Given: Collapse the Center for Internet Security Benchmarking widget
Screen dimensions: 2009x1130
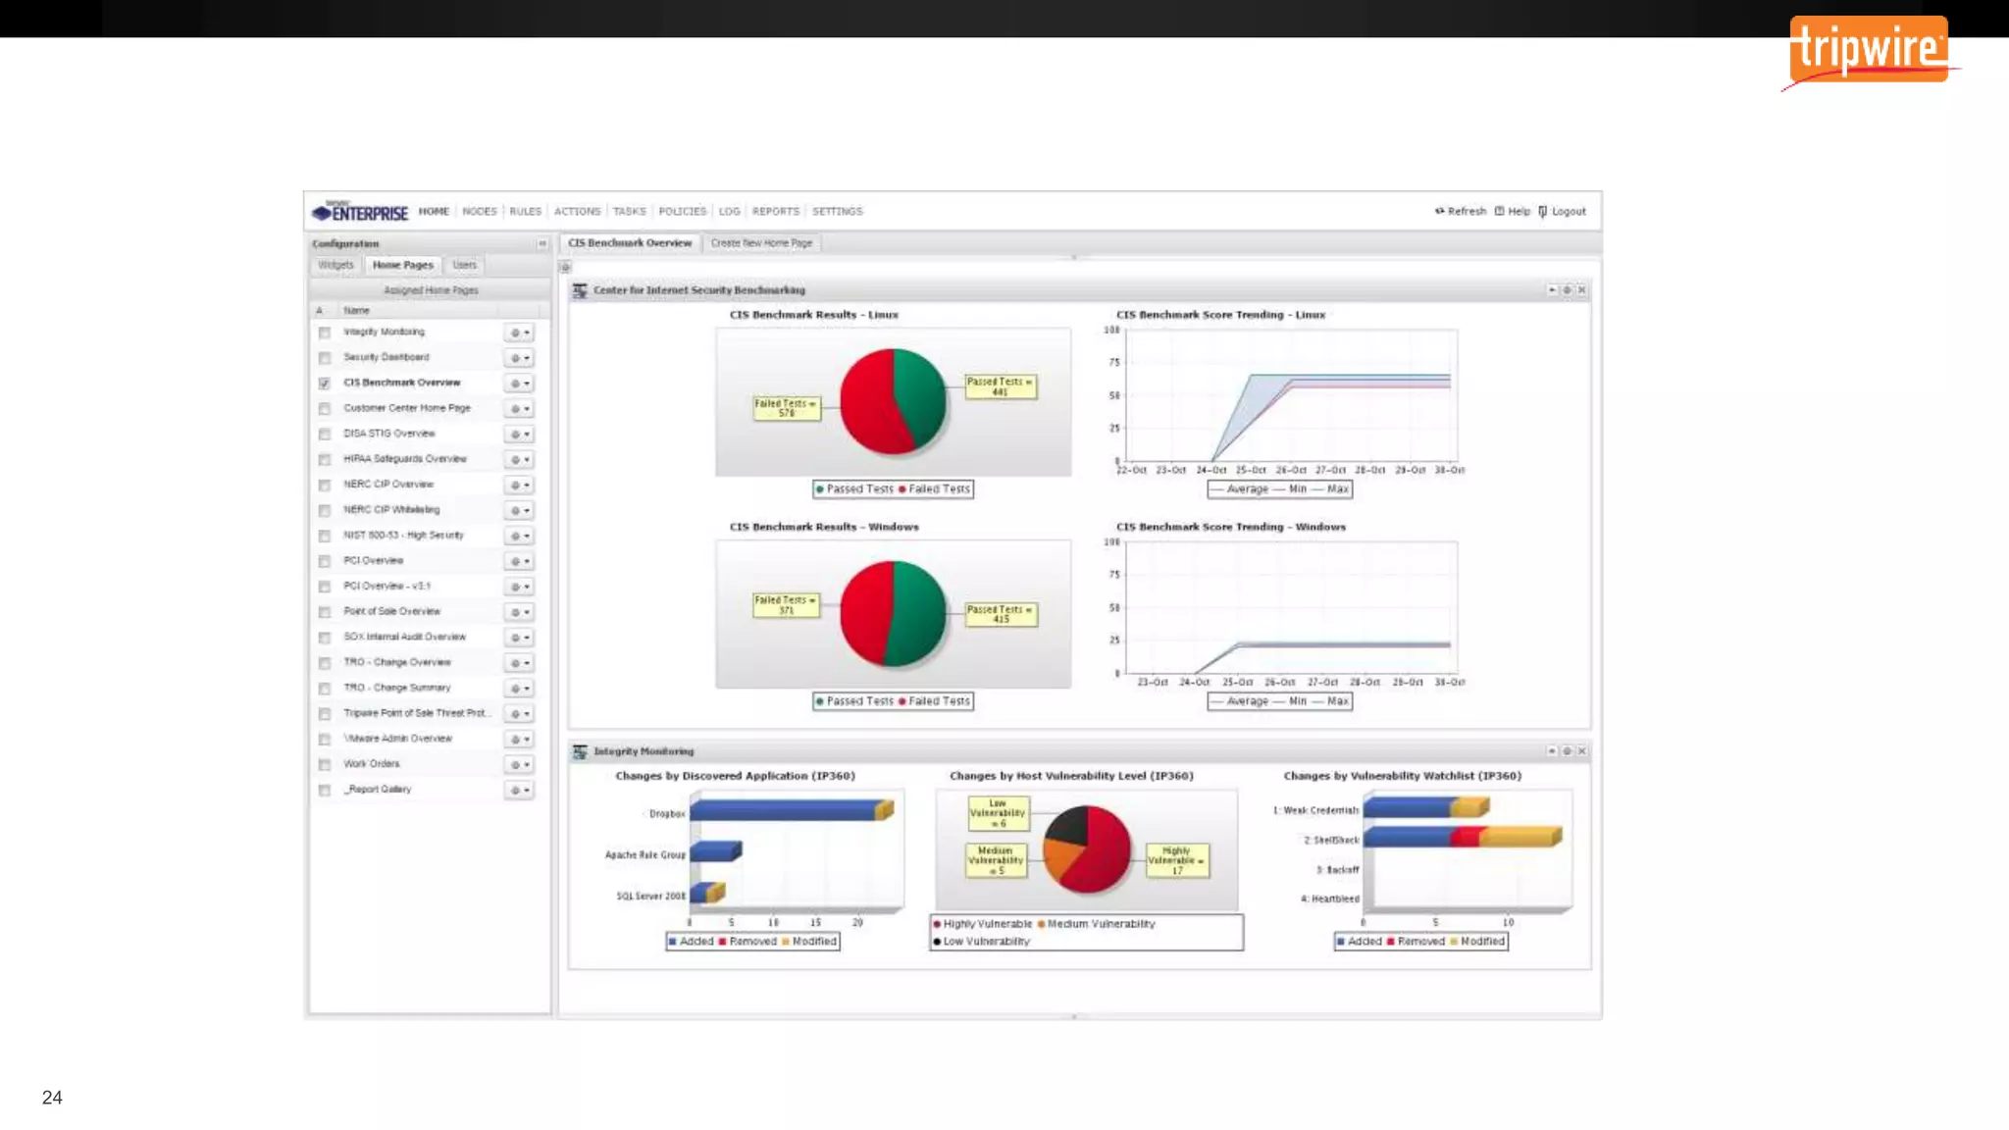Looking at the screenshot, I should (x=1552, y=290).
